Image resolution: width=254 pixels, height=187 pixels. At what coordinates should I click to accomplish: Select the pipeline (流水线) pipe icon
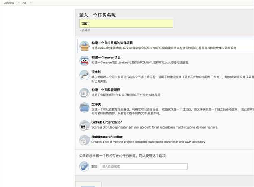pyautogui.click(x=84, y=75)
